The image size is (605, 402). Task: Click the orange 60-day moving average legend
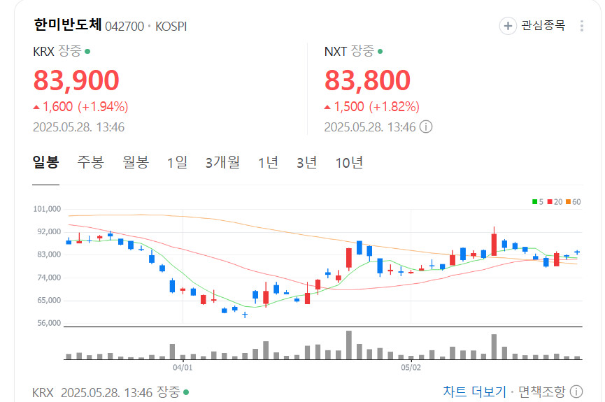coord(574,202)
